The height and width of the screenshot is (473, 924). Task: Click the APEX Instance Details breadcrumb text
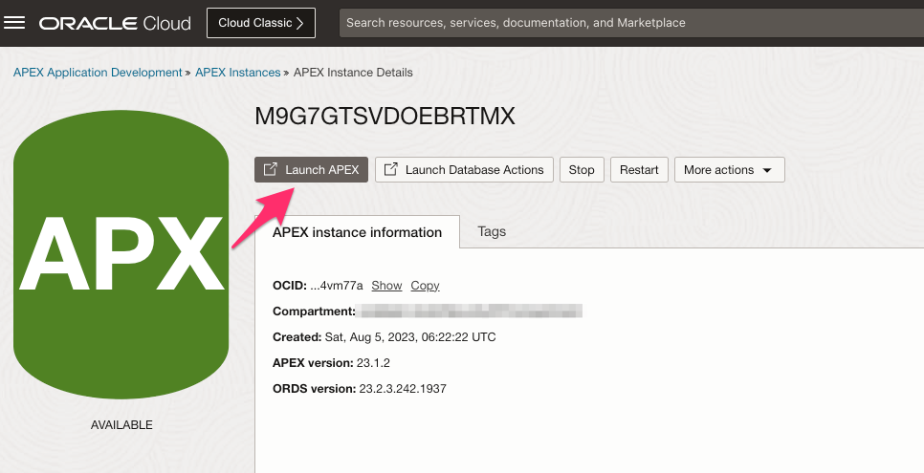click(x=353, y=73)
